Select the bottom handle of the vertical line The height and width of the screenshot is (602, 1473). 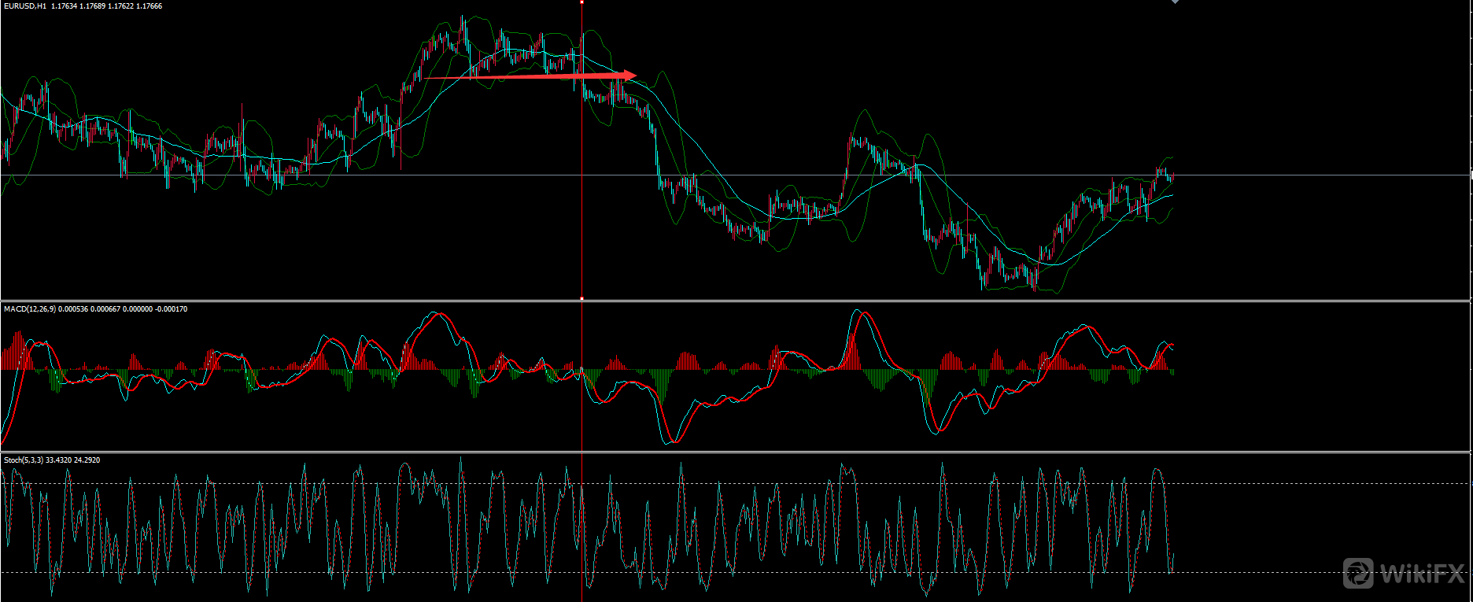click(x=581, y=298)
